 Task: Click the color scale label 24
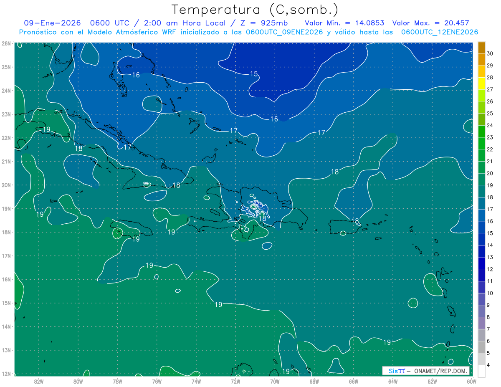(490, 125)
